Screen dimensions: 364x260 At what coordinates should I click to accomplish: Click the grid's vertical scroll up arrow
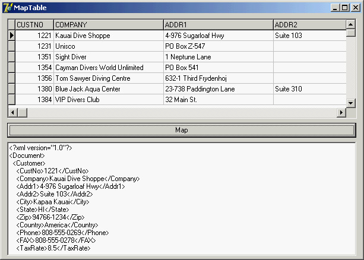coord(351,24)
